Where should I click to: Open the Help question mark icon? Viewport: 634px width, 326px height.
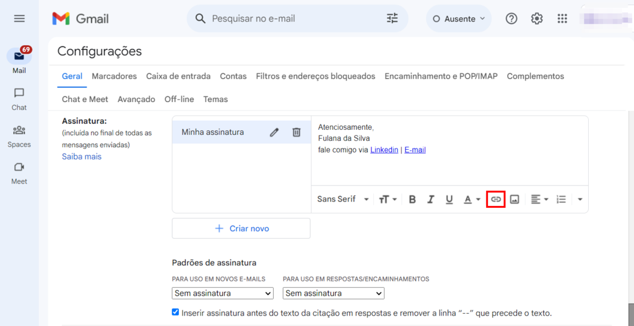tap(511, 19)
